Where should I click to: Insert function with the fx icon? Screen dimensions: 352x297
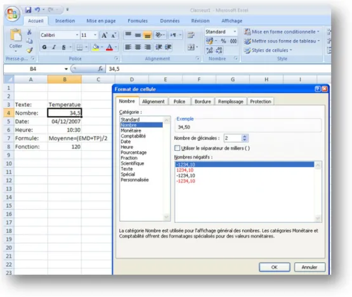(100, 69)
